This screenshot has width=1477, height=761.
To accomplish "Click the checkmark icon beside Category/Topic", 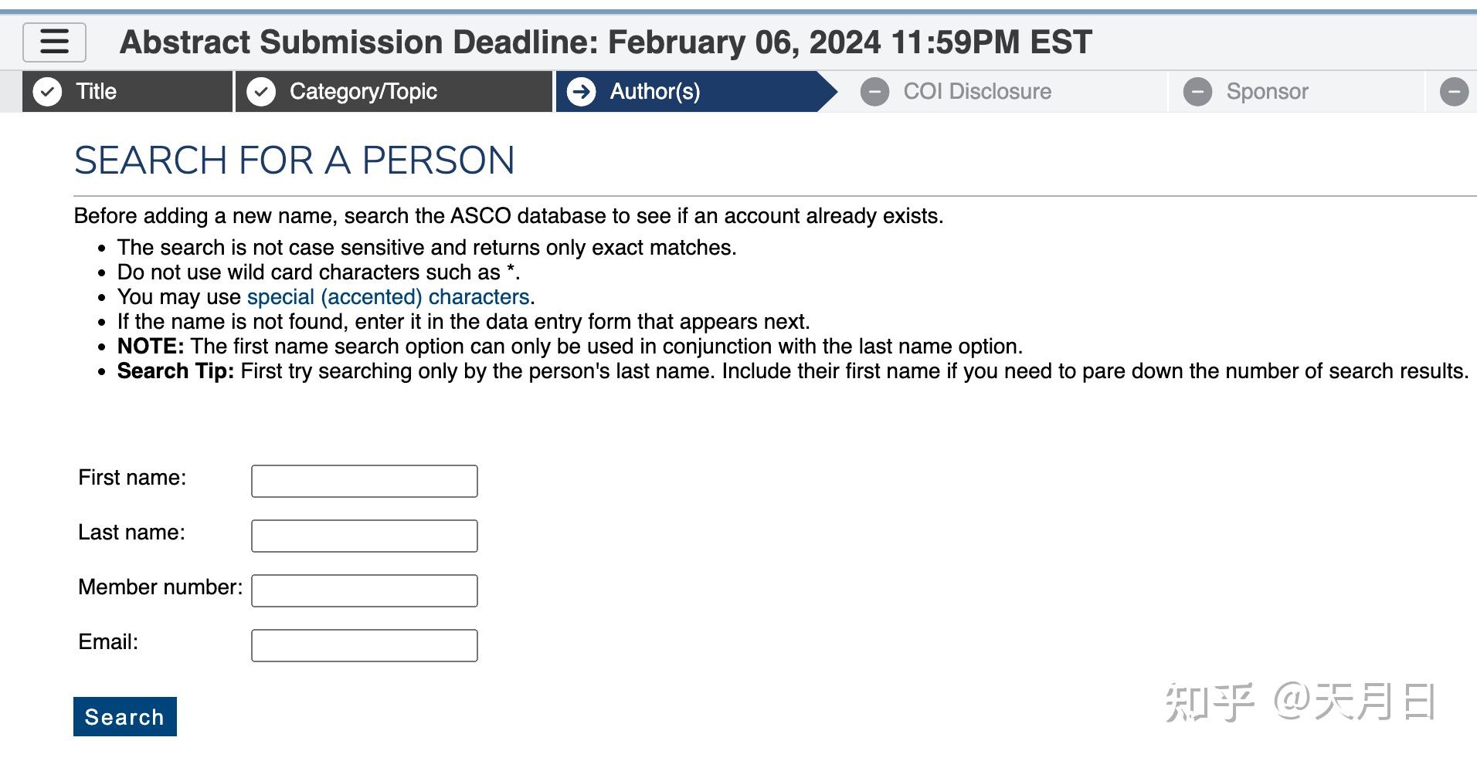I will pyautogui.click(x=261, y=92).
